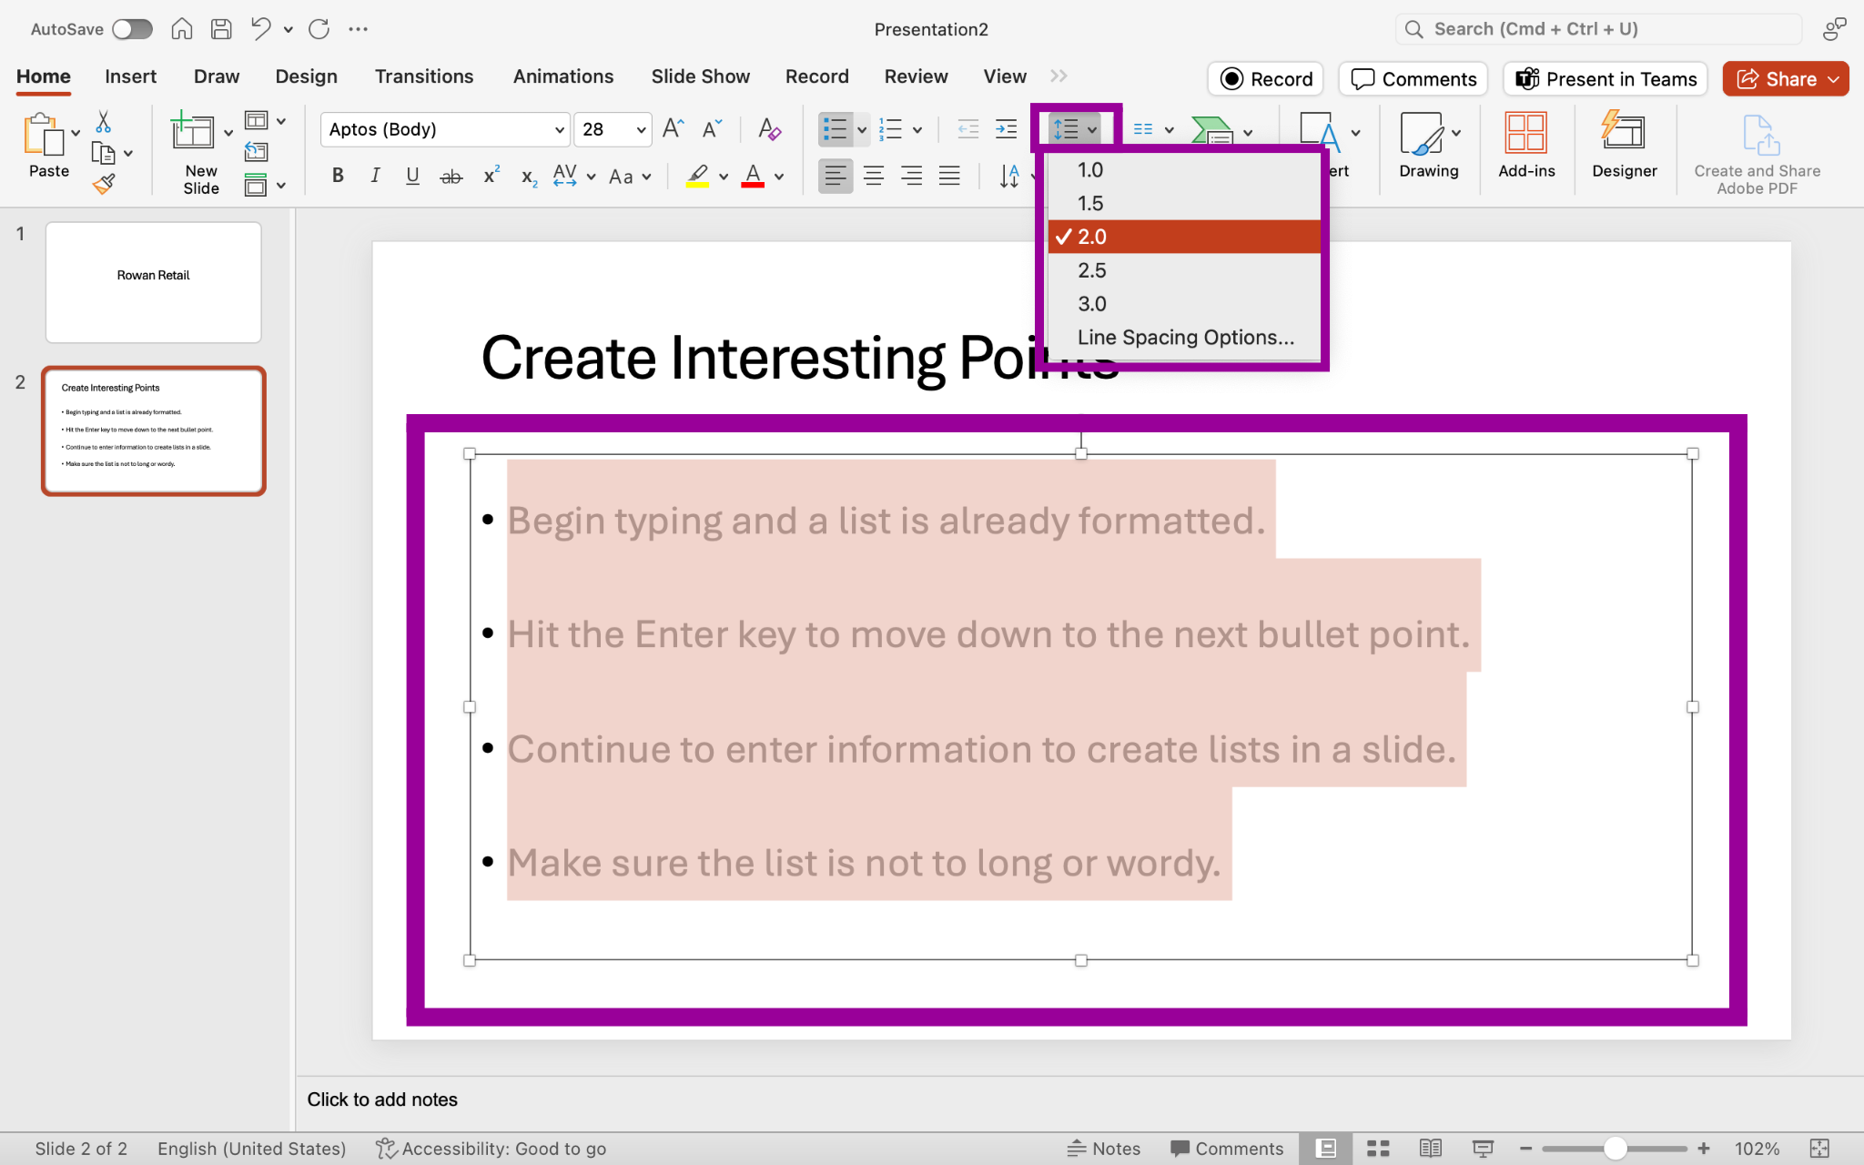Toggle Subscript formatting
1864x1165 pixels.
pos(530,177)
